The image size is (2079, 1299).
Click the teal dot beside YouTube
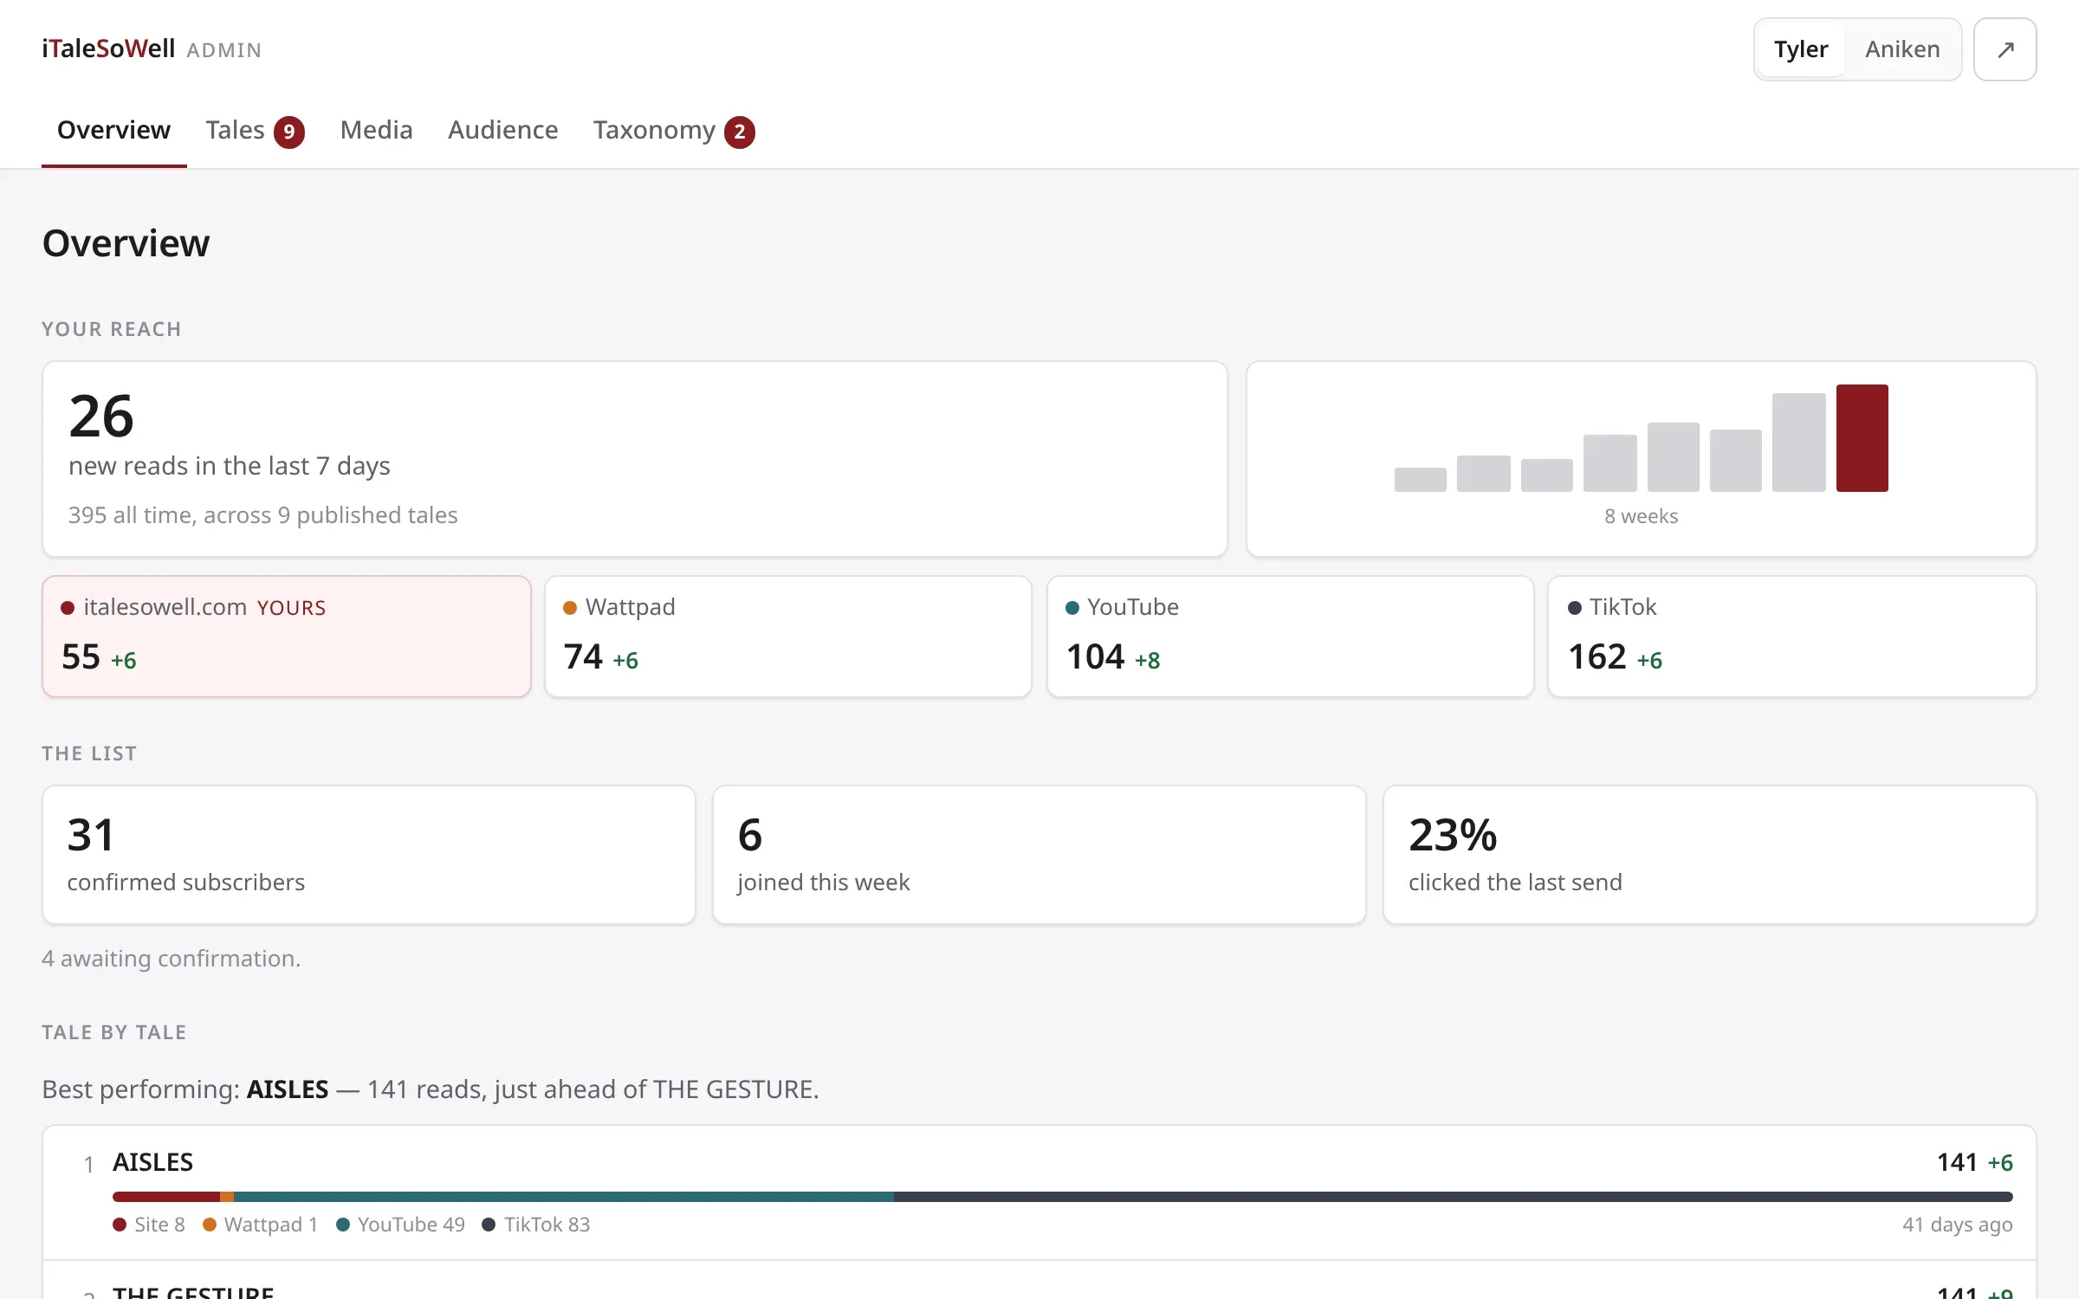[x=1072, y=608]
